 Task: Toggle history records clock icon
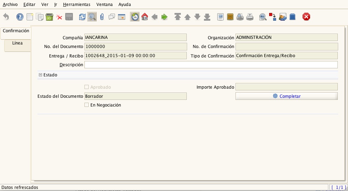135,17
